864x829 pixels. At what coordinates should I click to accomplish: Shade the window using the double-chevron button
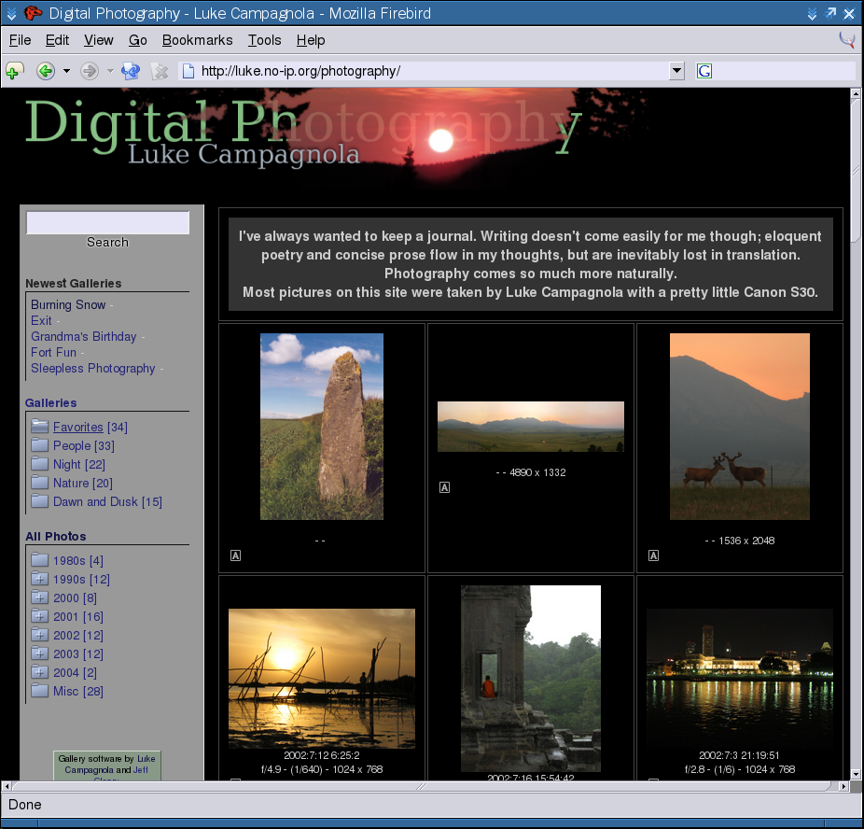812,13
